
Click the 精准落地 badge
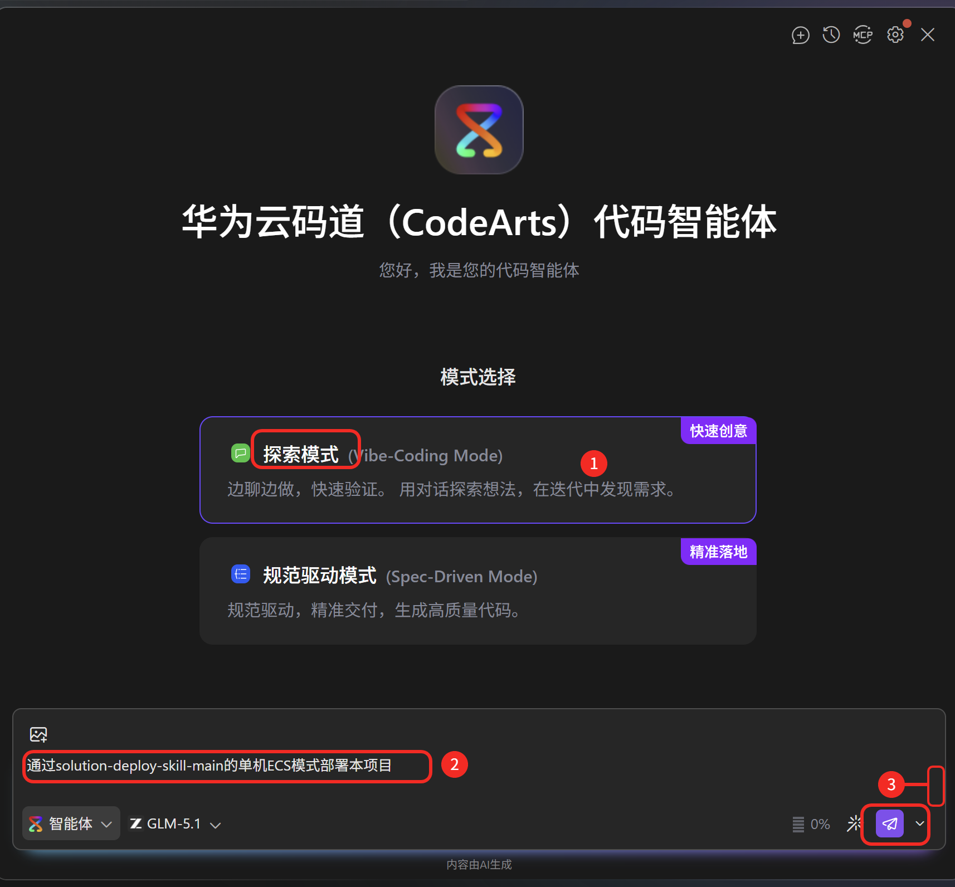718,552
